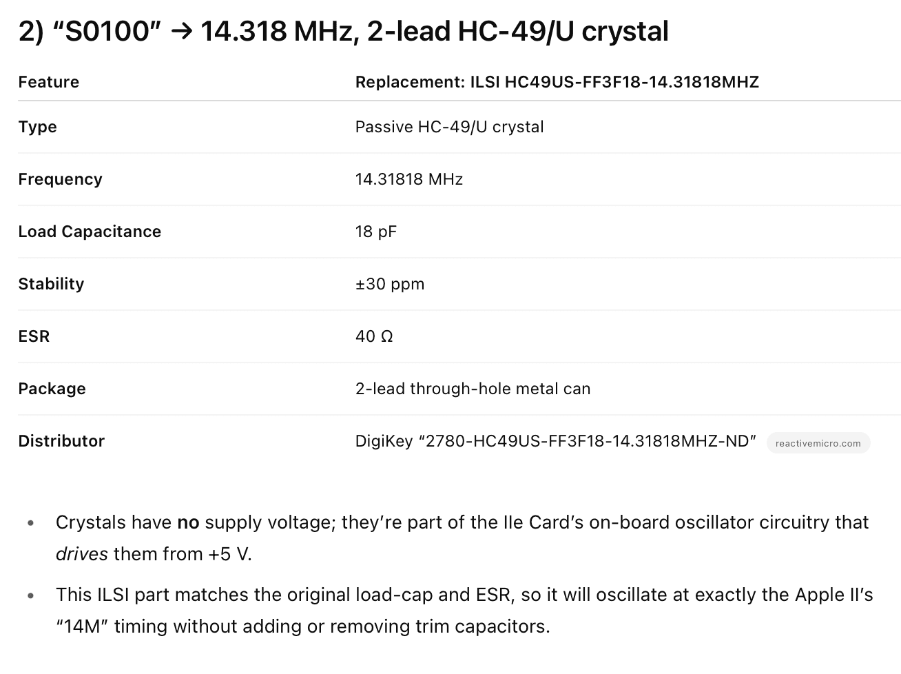
Task: Click the Distributor row label
Action: (61, 441)
